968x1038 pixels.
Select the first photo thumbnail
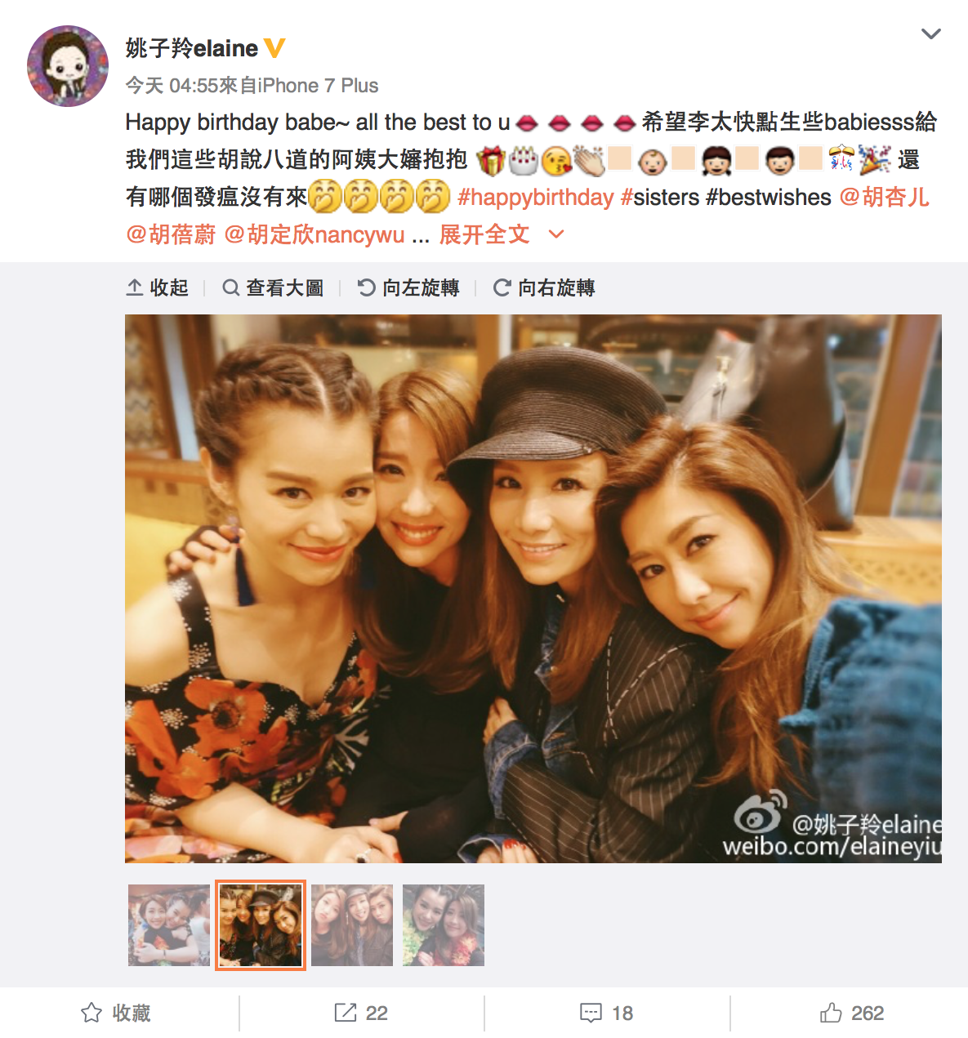tap(169, 925)
